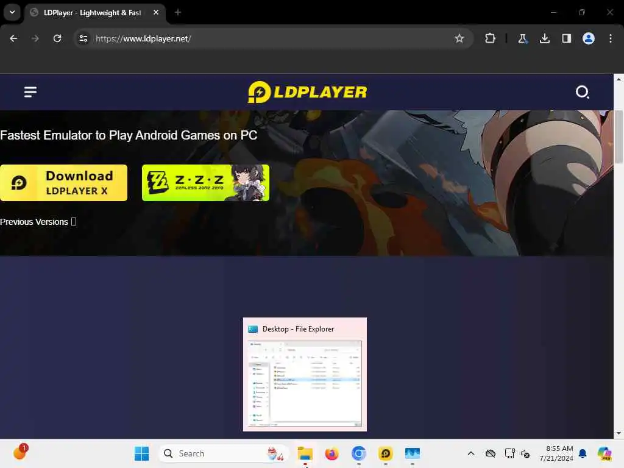This screenshot has width=624, height=468.
Task: Open the site search magnifier icon
Action: 582,92
